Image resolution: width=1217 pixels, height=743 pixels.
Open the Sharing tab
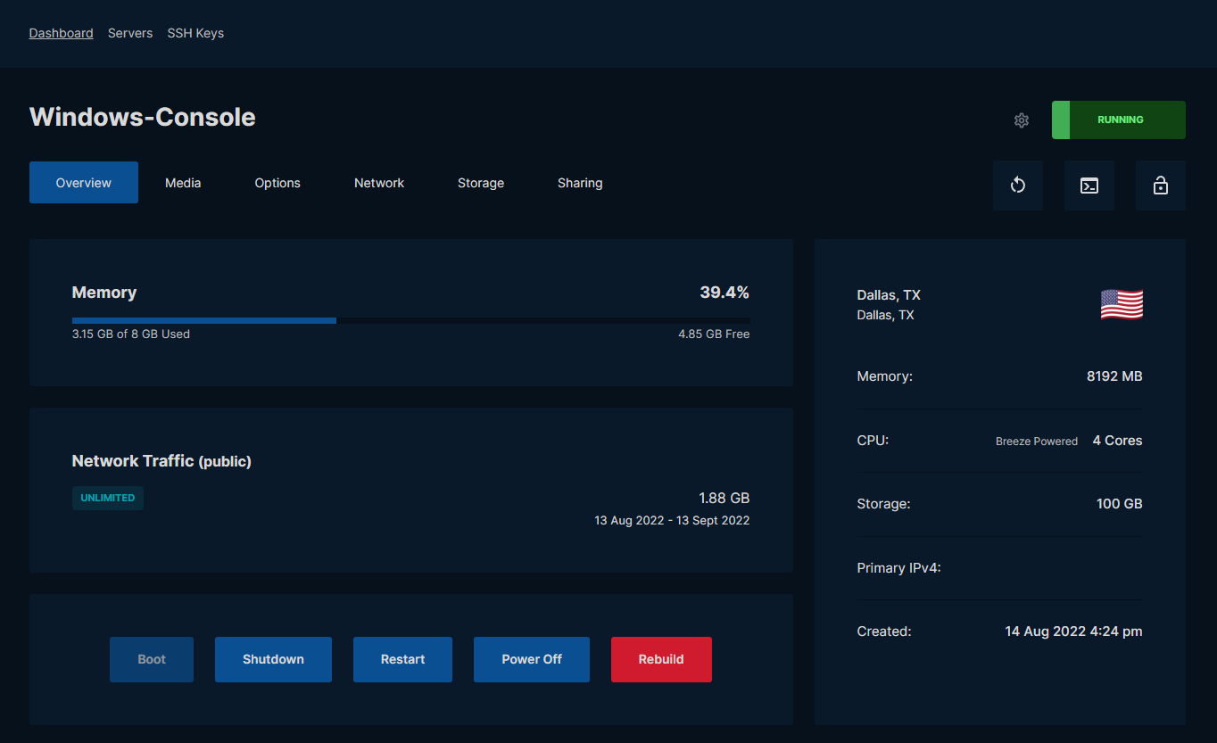[580, 183]
